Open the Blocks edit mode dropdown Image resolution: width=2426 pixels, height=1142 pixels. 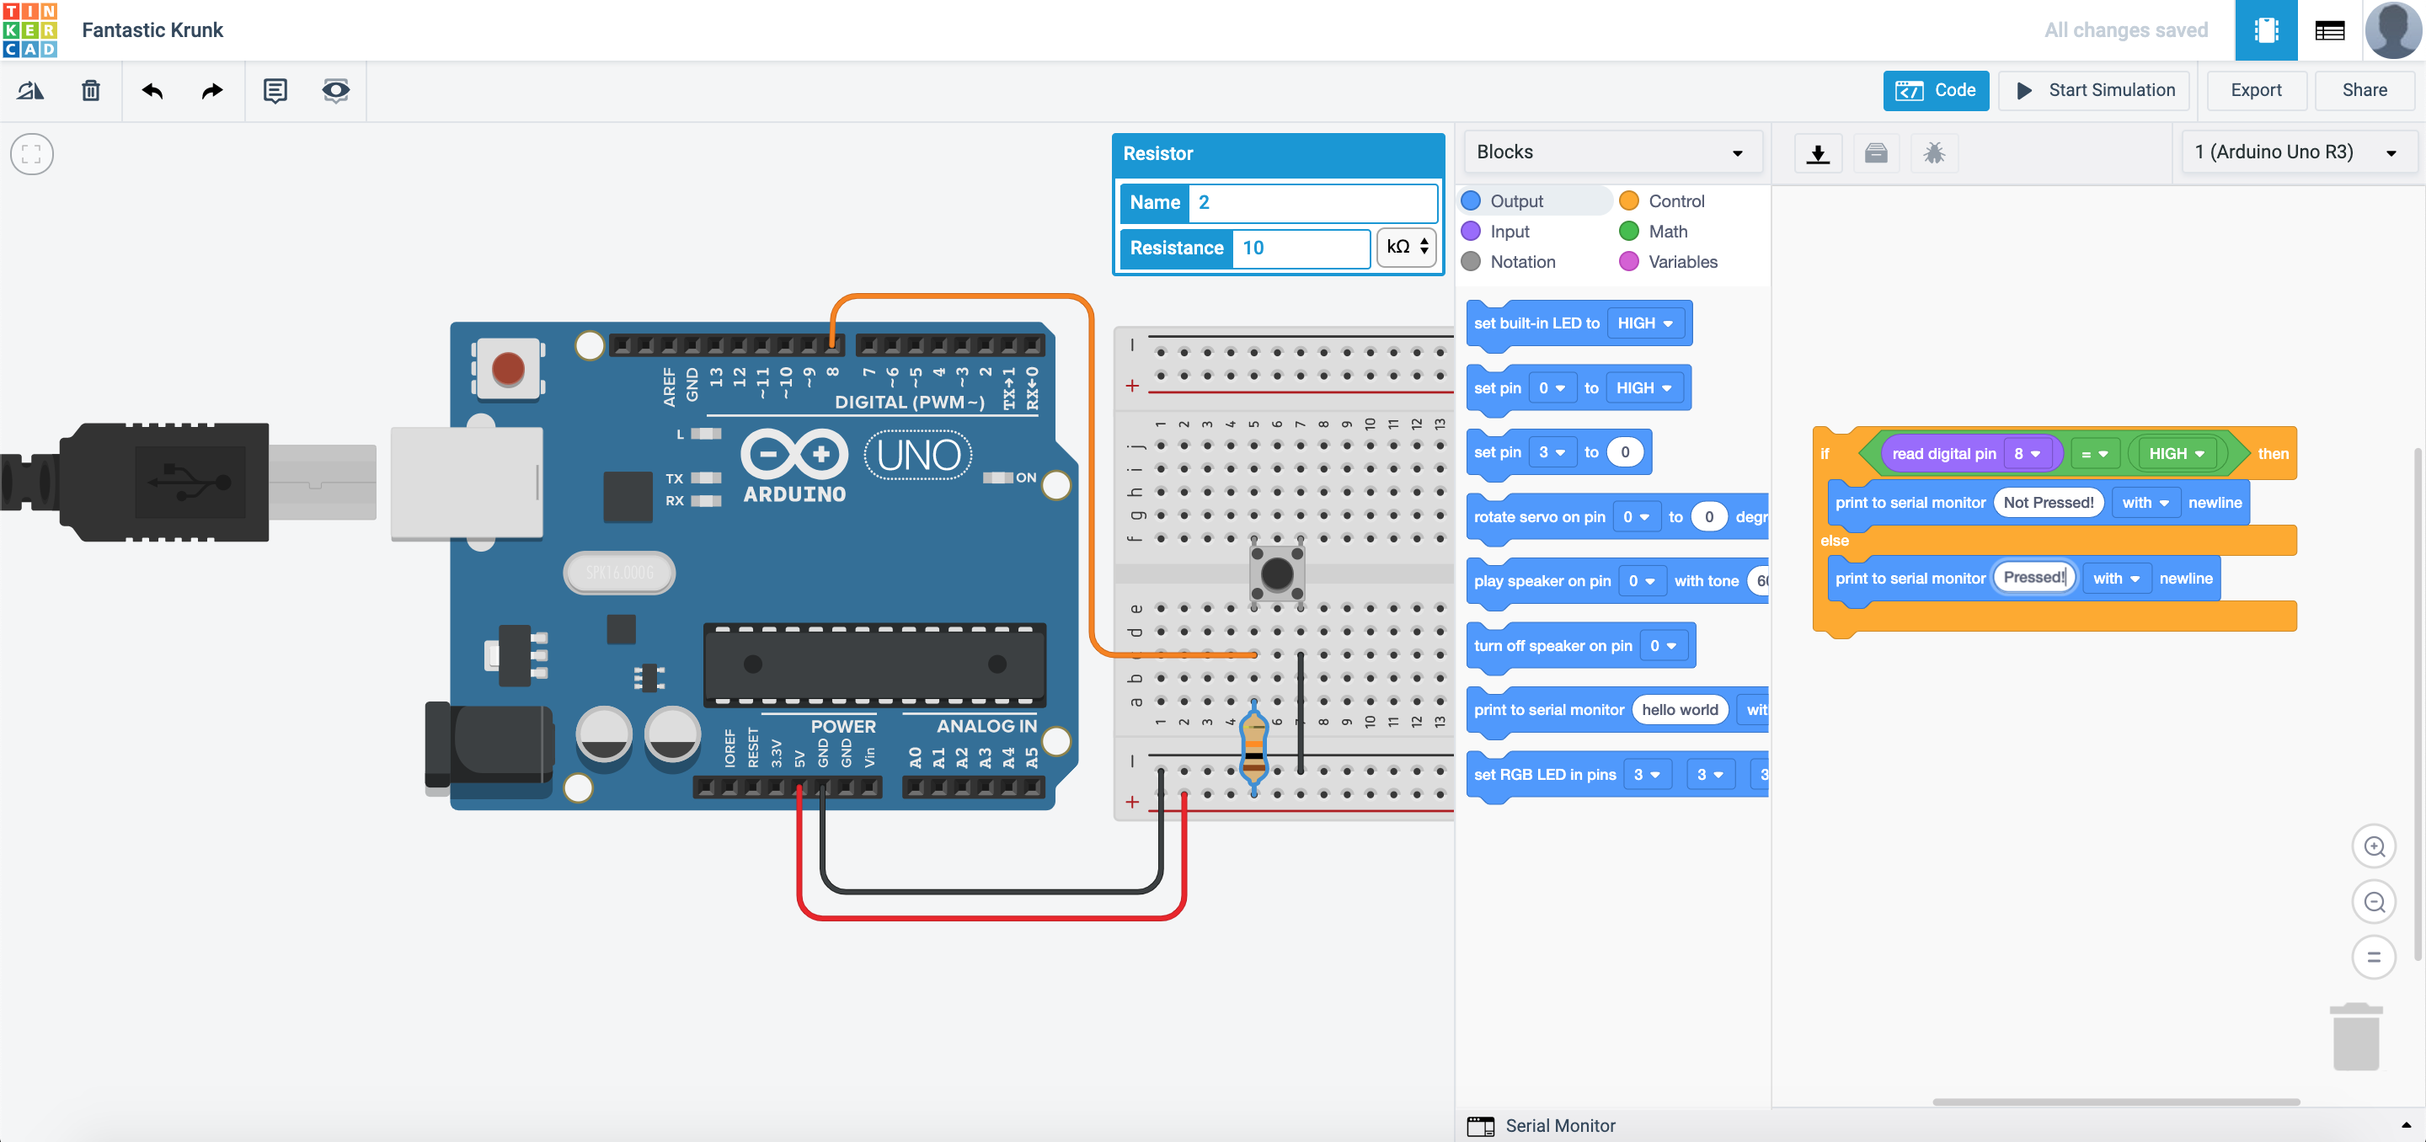tap(1611, 152)
